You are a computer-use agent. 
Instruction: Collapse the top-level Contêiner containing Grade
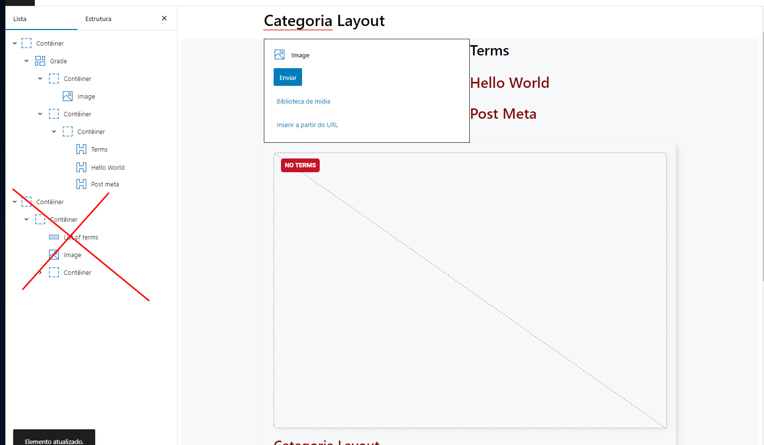(x=15, y=43)
